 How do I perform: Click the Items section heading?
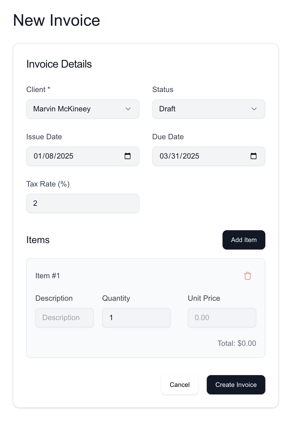38,240
